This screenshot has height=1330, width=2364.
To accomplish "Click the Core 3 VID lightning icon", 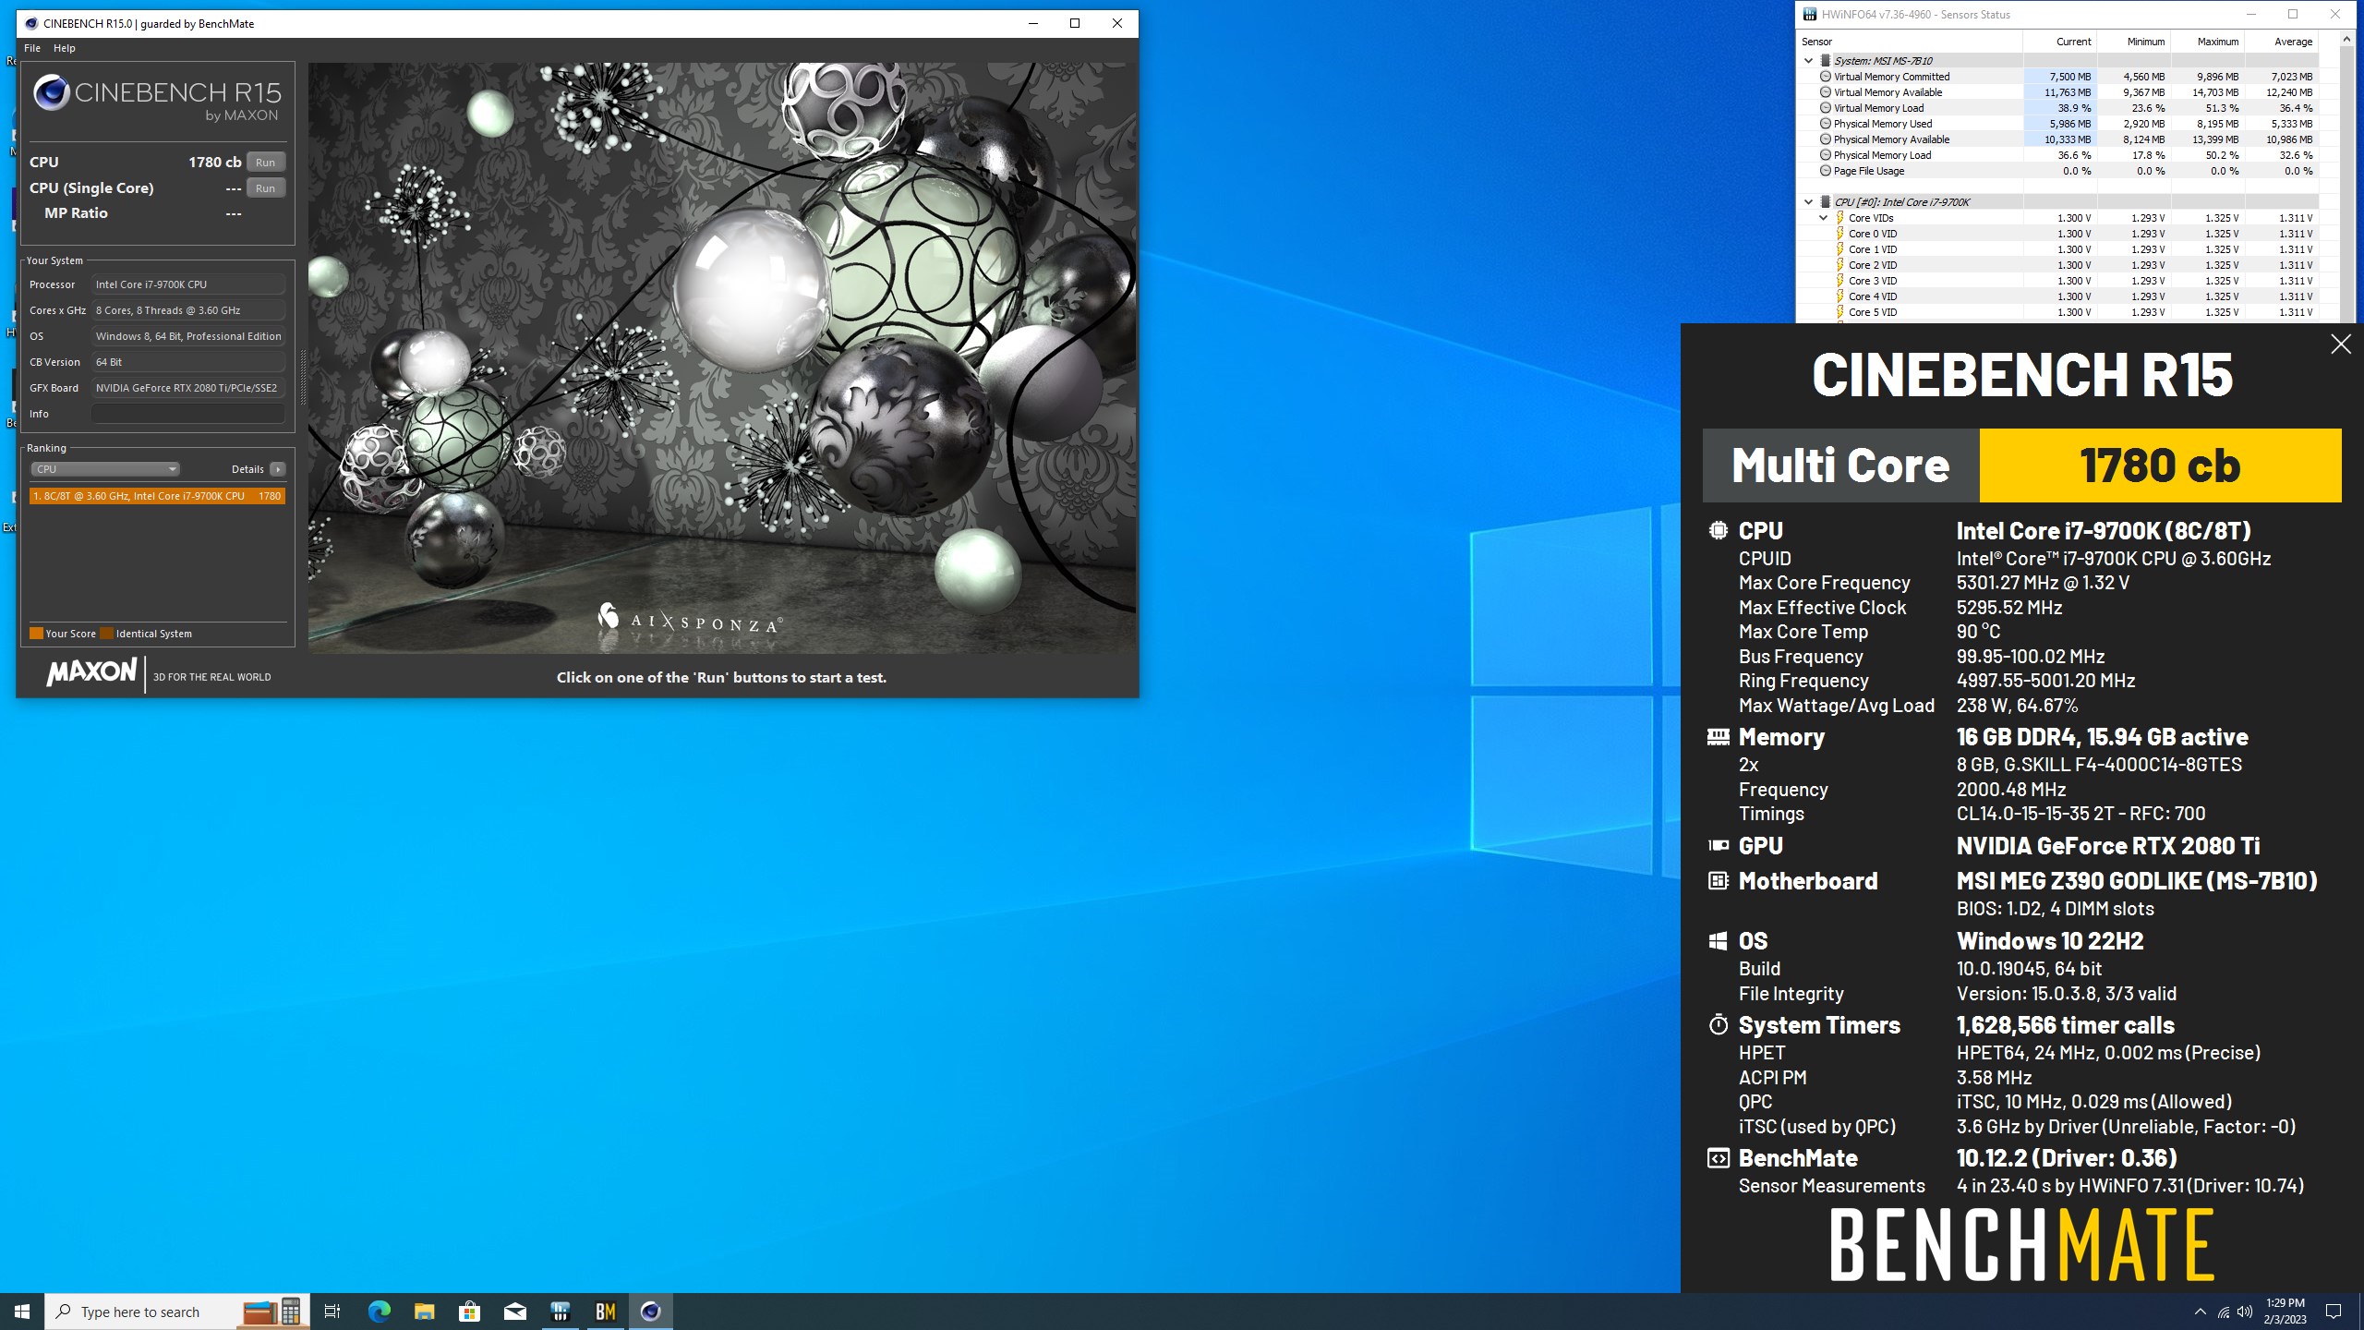I will coord(1840,281).
